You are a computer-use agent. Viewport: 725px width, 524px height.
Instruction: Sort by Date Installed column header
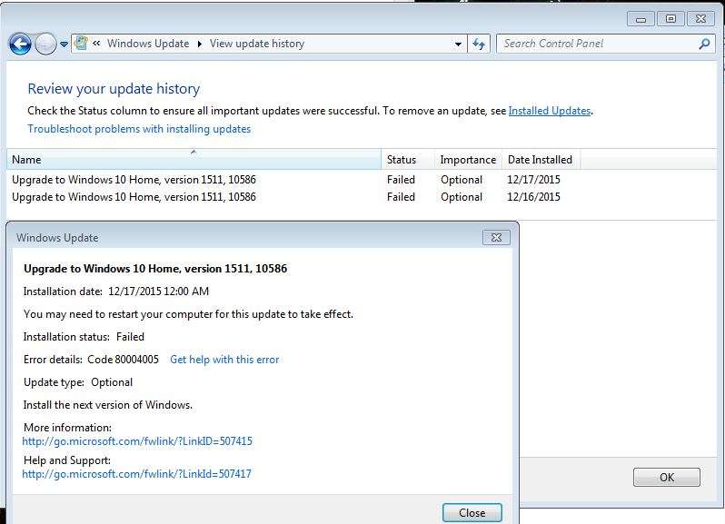541,160
